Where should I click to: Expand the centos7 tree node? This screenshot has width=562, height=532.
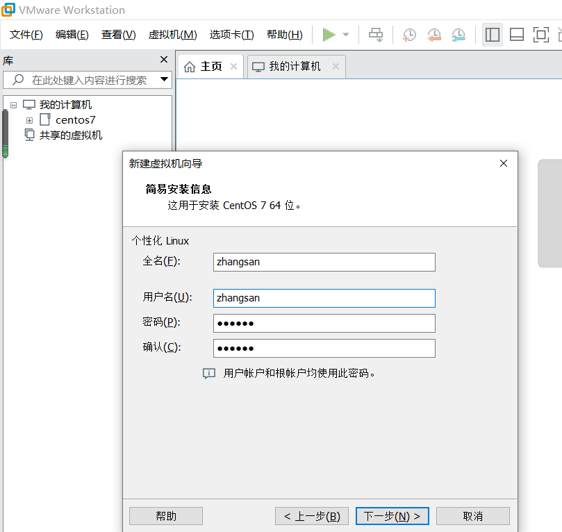pyautogui.click(x=29, y=120)
